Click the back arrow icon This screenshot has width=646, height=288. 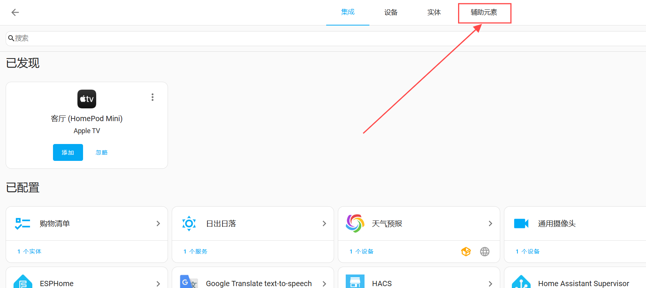(x=15, y=12)
